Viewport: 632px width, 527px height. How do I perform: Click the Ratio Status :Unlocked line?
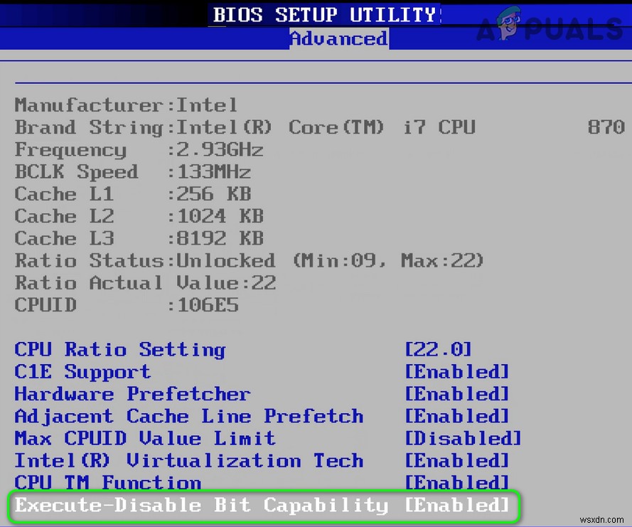(249, 261)
